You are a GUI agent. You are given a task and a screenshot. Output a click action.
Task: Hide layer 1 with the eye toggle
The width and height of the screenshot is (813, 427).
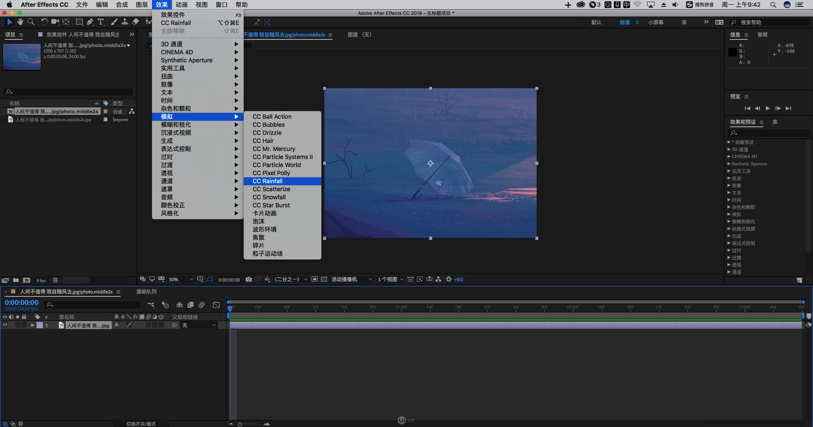tap(5, 325)
